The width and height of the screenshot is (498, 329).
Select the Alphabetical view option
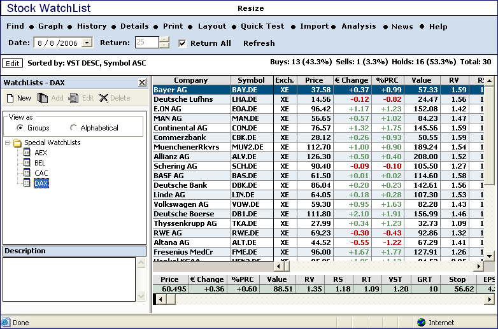point(74,128)
